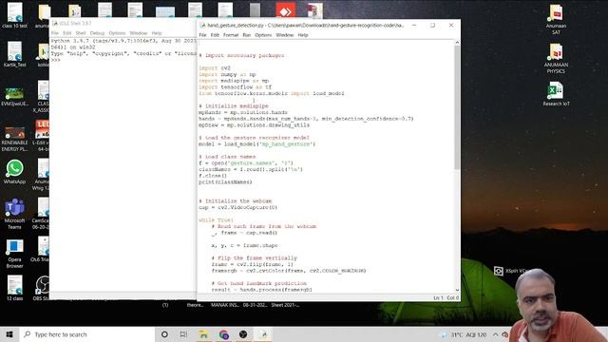This screenshot has width=608, height=342.
Task: Open Window menu in the editor window
Action: click(x=285, y=35)
